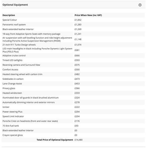The width and height of the screenshot is (146, 148).
Task: Click the Optional Equipment heading
Action: tap(15, 5)
